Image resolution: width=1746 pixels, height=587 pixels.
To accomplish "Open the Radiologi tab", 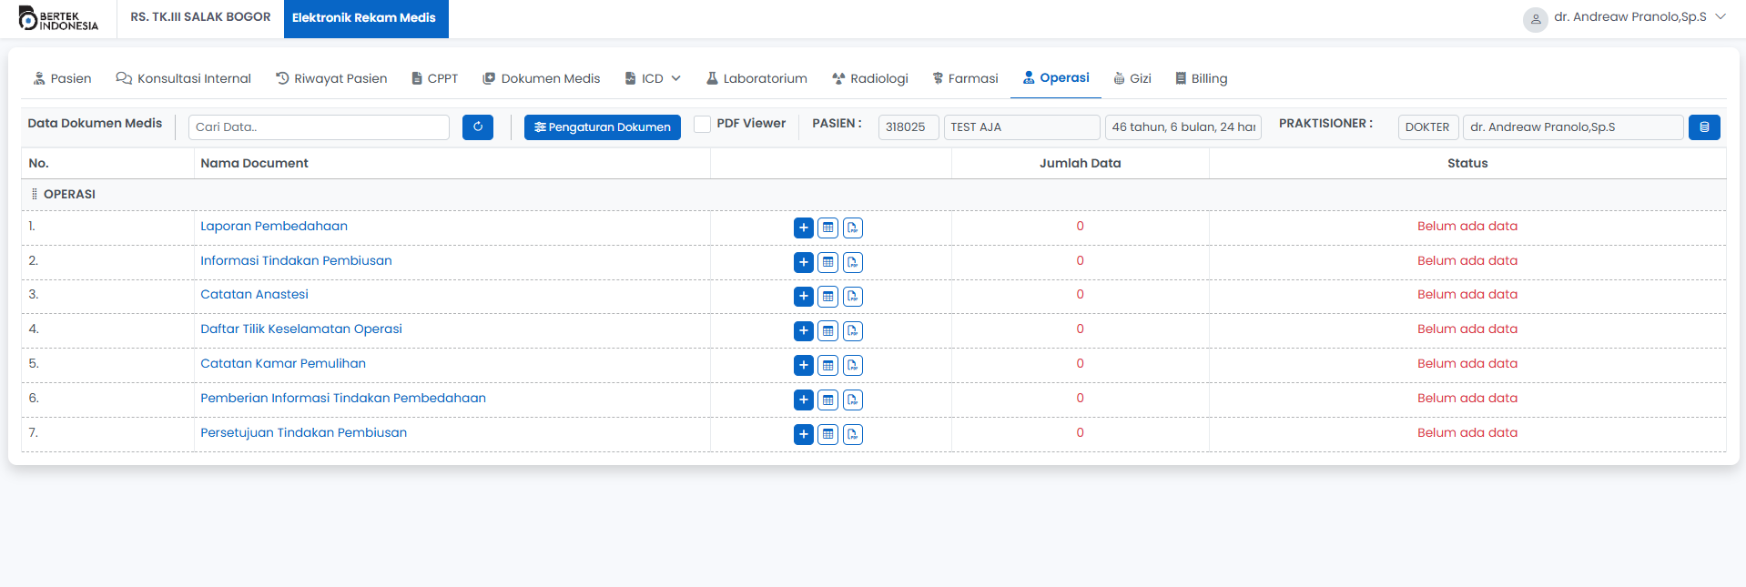I will pos(869,79).
